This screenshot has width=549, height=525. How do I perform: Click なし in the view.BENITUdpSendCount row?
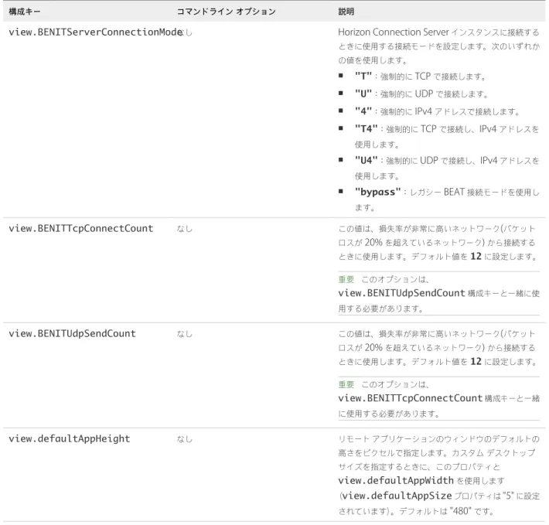[185, 333]
